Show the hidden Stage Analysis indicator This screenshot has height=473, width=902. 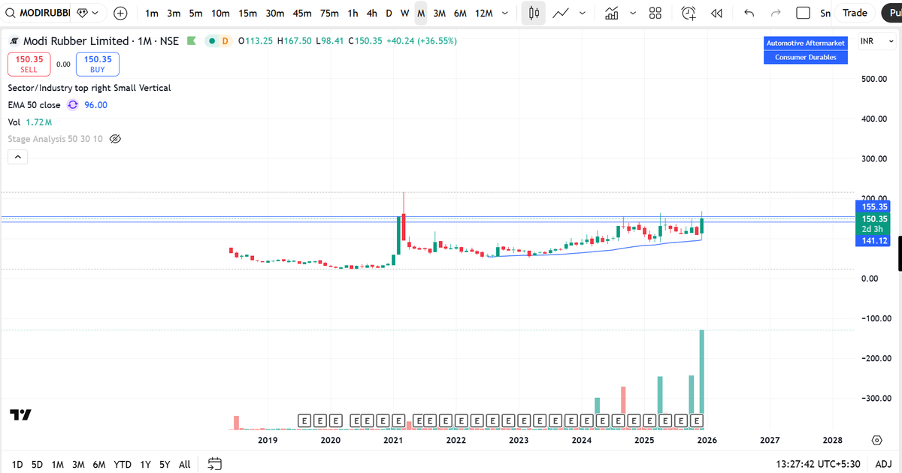click(115, 139)
